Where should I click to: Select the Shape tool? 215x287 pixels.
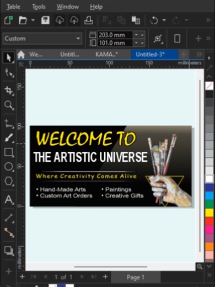point(9,72)
